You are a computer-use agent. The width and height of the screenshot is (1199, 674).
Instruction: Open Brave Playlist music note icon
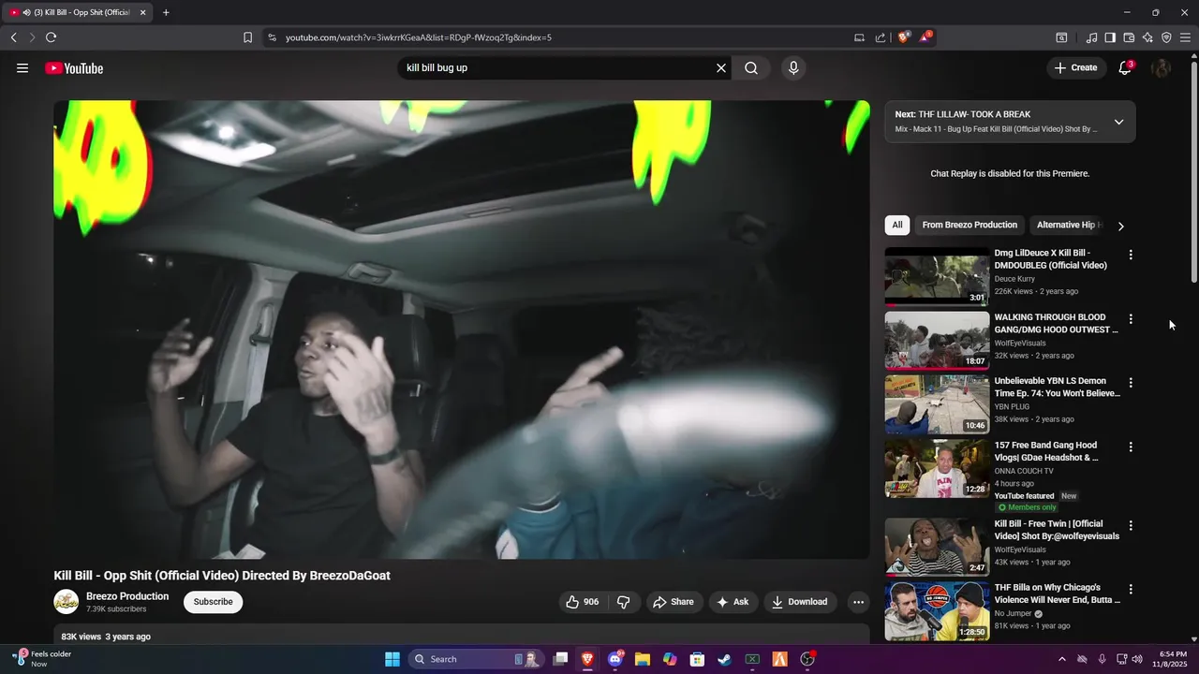(1091, 37)
